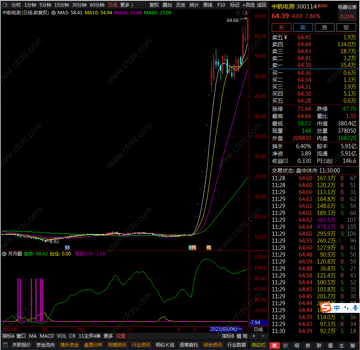Click the 财 financial report marker on the chart
The image size is (360, 350).
(x=67, y=247)
